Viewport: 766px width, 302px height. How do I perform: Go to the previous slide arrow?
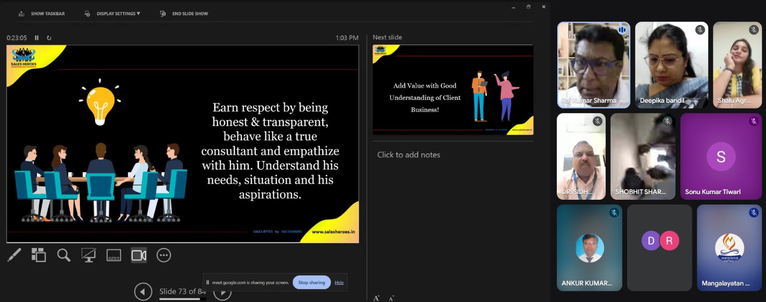click(x=143, y=291)
